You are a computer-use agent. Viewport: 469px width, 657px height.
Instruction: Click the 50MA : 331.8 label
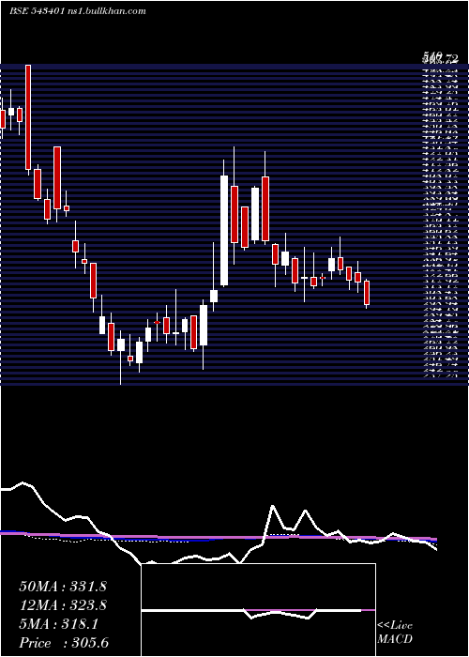[x=63, y=587]
